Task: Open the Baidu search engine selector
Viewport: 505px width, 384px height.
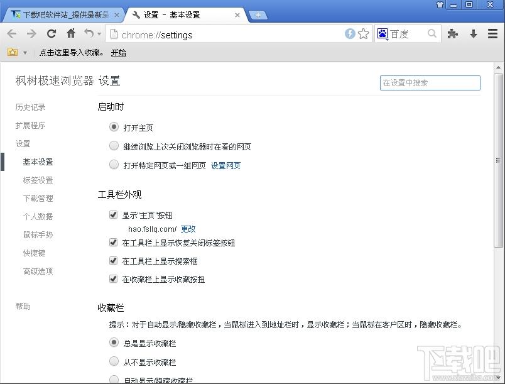Action: pyautogui.click(x=383, y=33)
